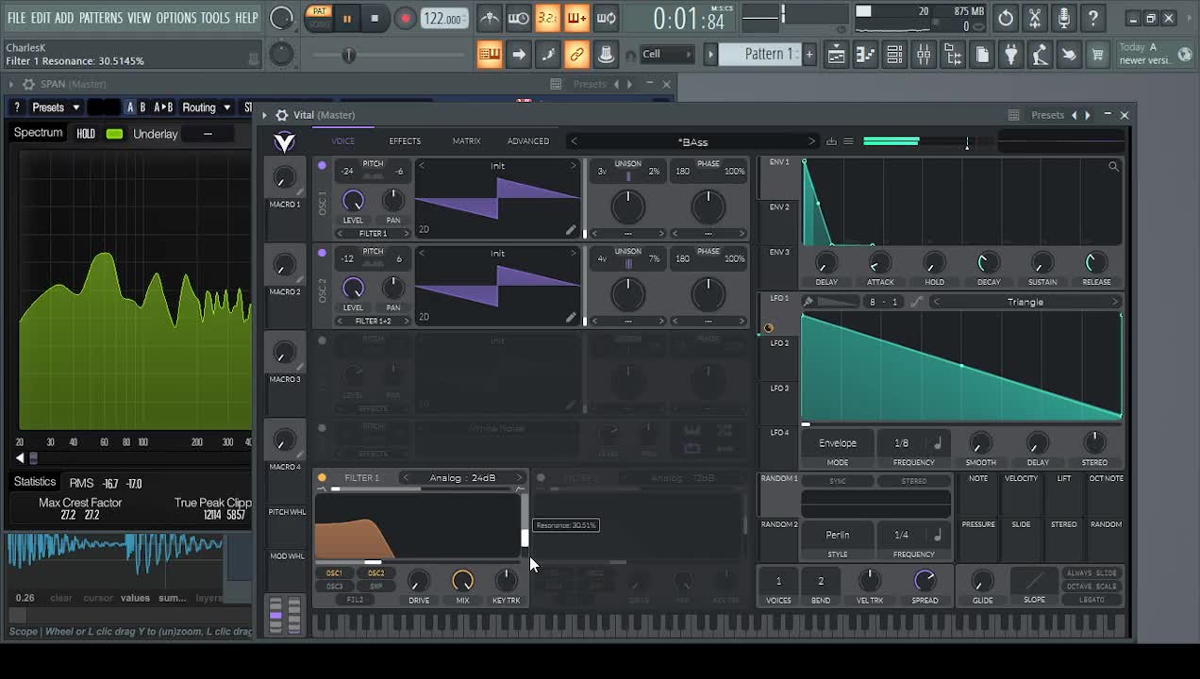Enable wait for input before recording

(518, 18)
